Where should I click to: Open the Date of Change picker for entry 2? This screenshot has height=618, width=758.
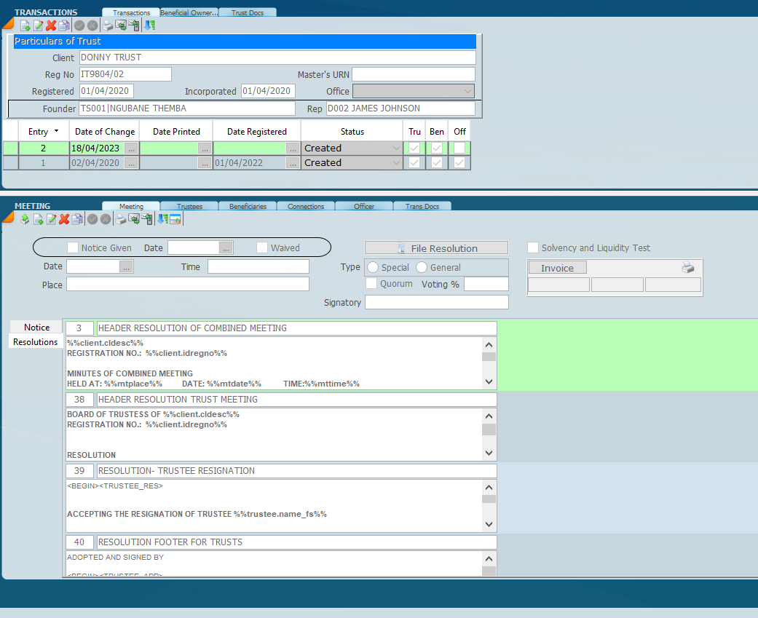pyautogui.click(x=130, y=148)
